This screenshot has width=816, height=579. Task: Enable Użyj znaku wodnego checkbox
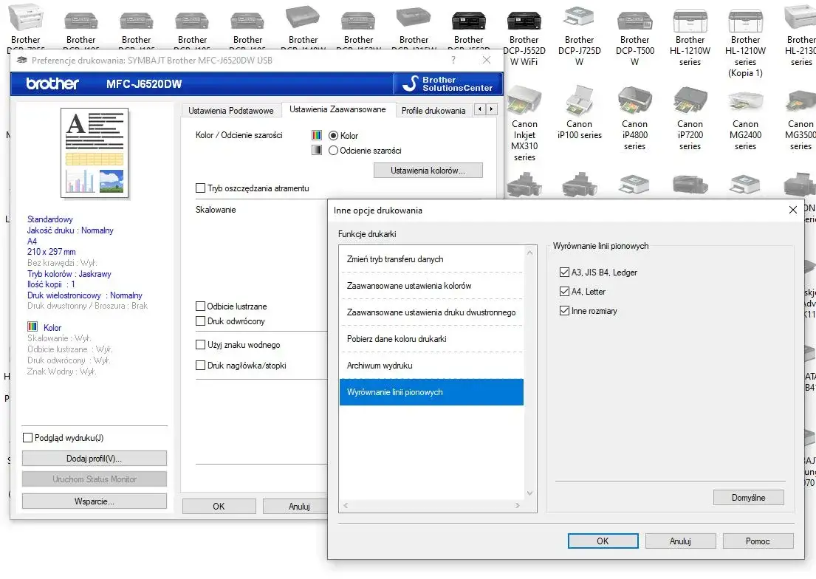click(x=200, y=345)
